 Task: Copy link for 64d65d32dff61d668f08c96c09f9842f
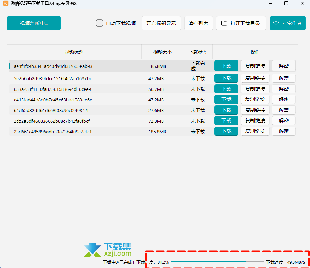click(255, 110)
